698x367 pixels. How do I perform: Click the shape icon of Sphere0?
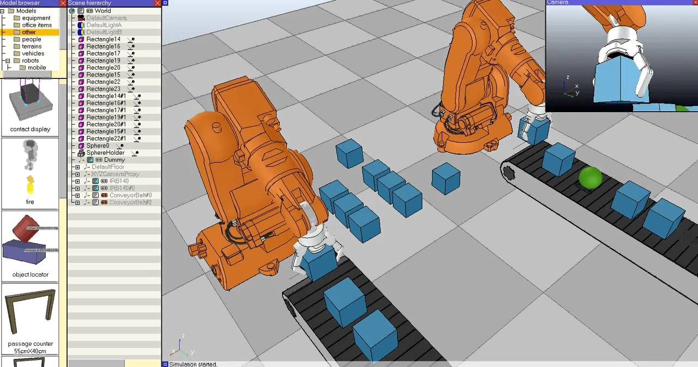coord(81,145)
